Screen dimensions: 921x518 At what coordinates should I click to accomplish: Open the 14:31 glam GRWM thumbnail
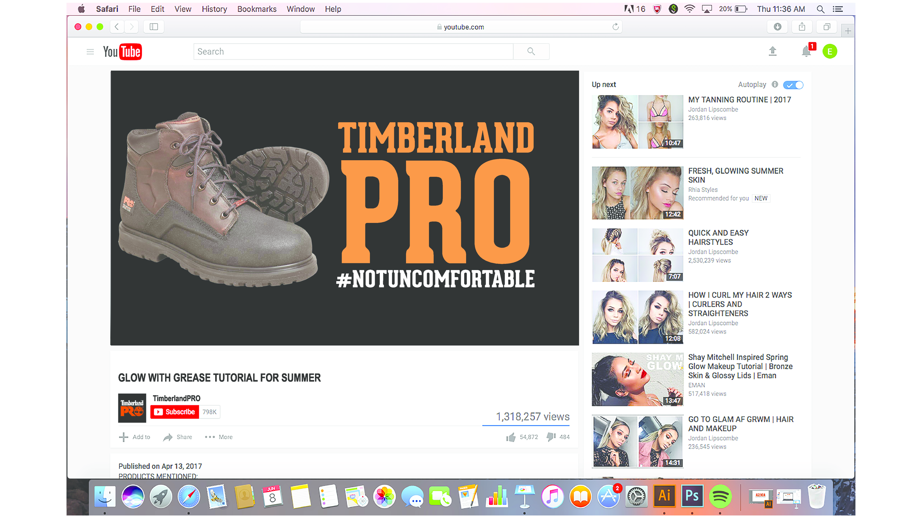pyautogui.click(x=637, y=441)
